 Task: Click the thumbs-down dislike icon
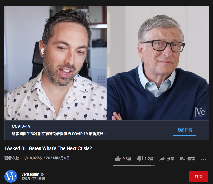tap(140, 159)
